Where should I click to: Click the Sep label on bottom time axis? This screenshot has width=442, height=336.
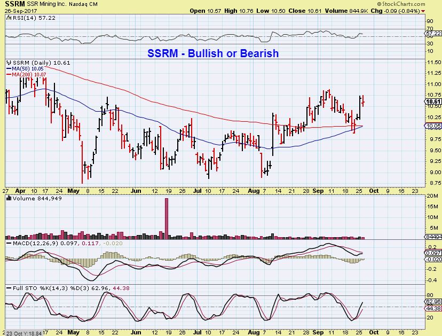click(318, 332)
